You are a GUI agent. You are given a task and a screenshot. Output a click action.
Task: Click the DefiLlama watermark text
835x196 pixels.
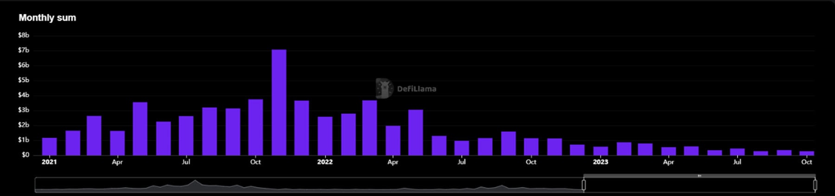pyautogui.click(x=417, y=89)
